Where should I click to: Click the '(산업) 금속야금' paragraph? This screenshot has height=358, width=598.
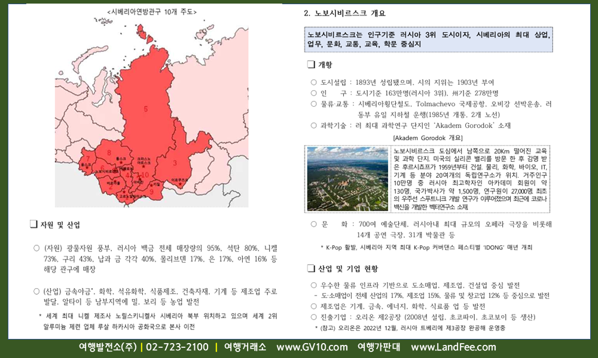tap(155, 297)
